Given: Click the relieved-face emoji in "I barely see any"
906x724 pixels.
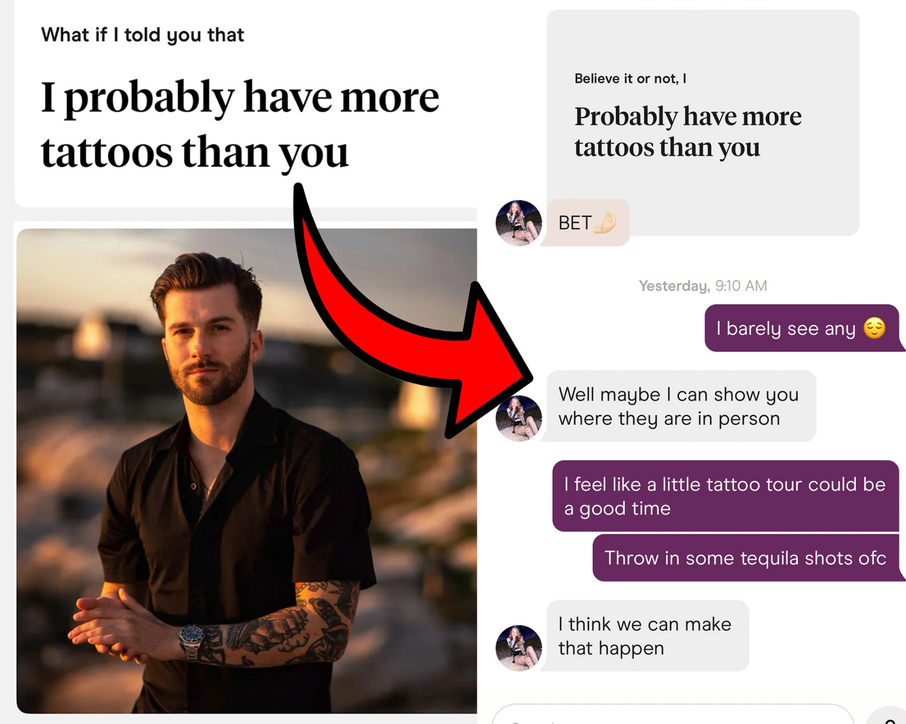Looking at the screenshot, I should tap(874, 328).
